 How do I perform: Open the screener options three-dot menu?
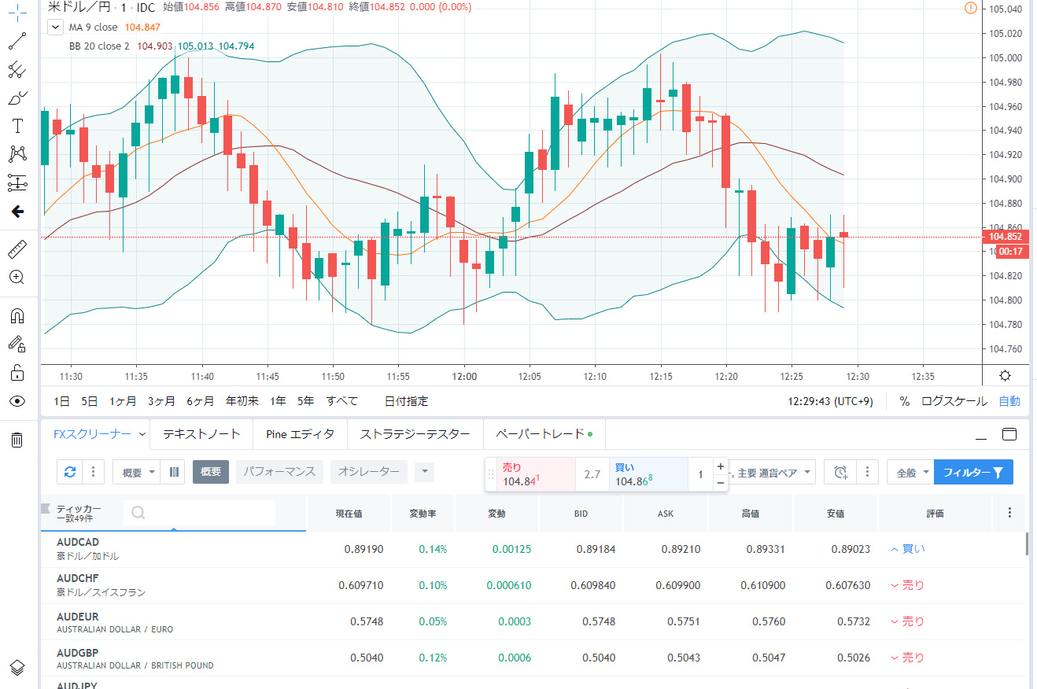pyautogui.click(x=866, y=472)
